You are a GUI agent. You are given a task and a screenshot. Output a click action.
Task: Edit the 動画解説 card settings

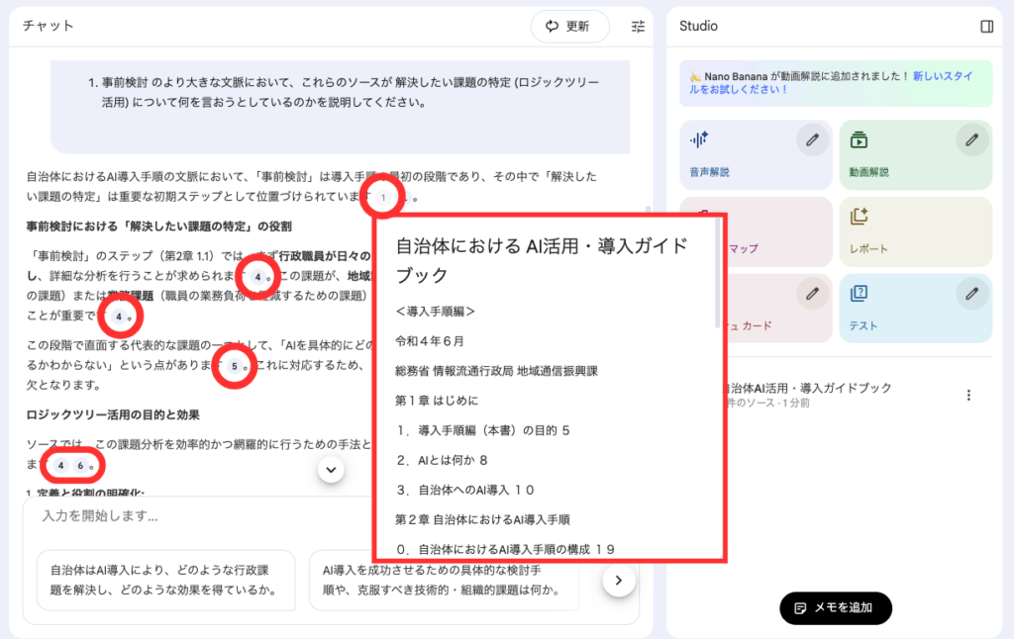click(x=971, y=140)
